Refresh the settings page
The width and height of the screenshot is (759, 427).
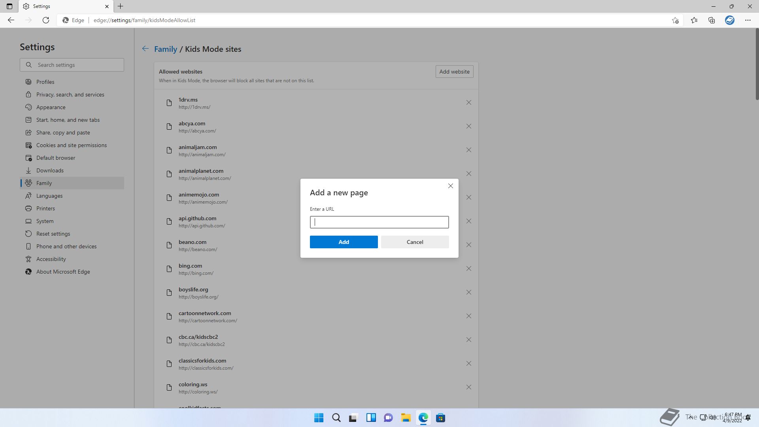[46, 20]
